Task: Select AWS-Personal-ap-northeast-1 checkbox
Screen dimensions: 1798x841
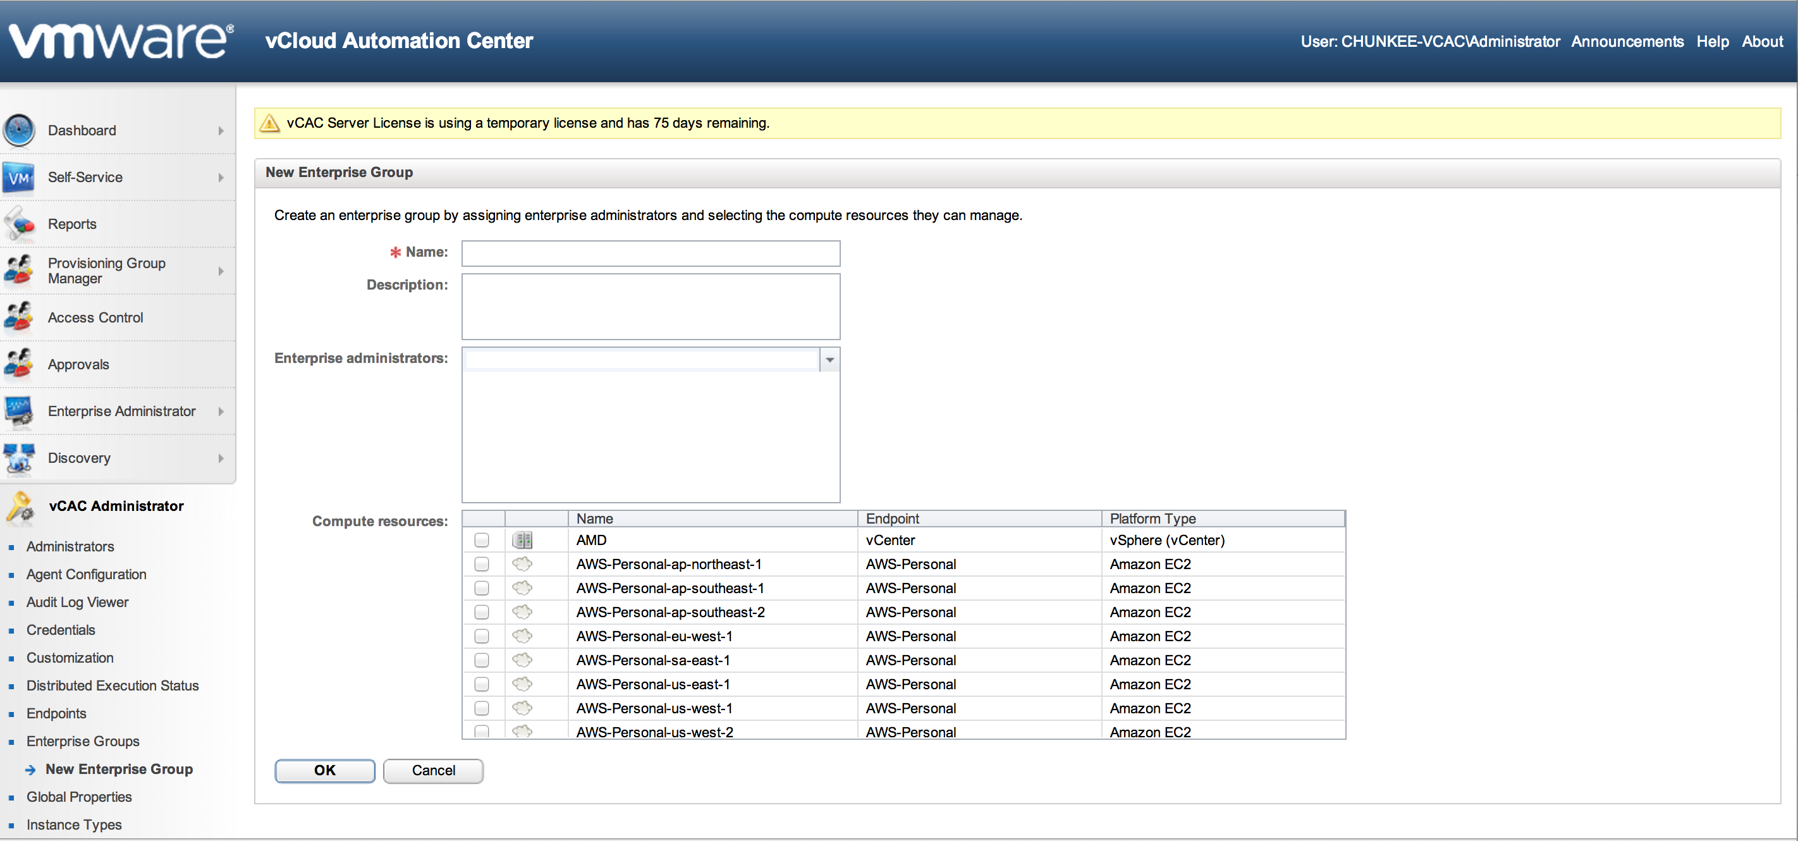Action: click(482, 564)
